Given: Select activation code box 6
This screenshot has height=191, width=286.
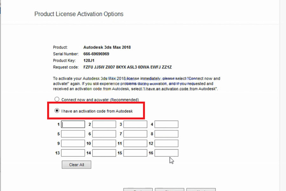Looking at the screenshot, I should 104,134.
